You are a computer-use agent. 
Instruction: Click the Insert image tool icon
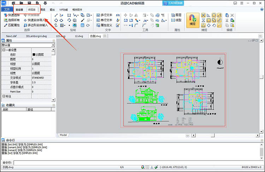tap(75, 25)
